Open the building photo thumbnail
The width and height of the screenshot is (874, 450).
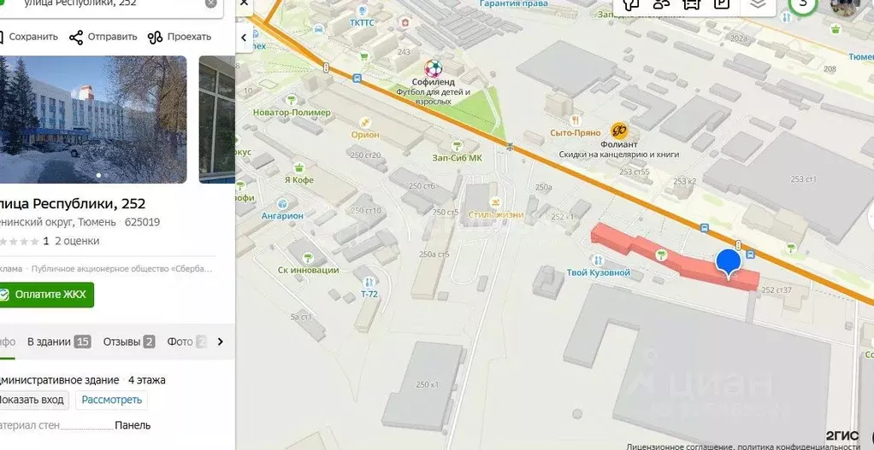(93, 120)
